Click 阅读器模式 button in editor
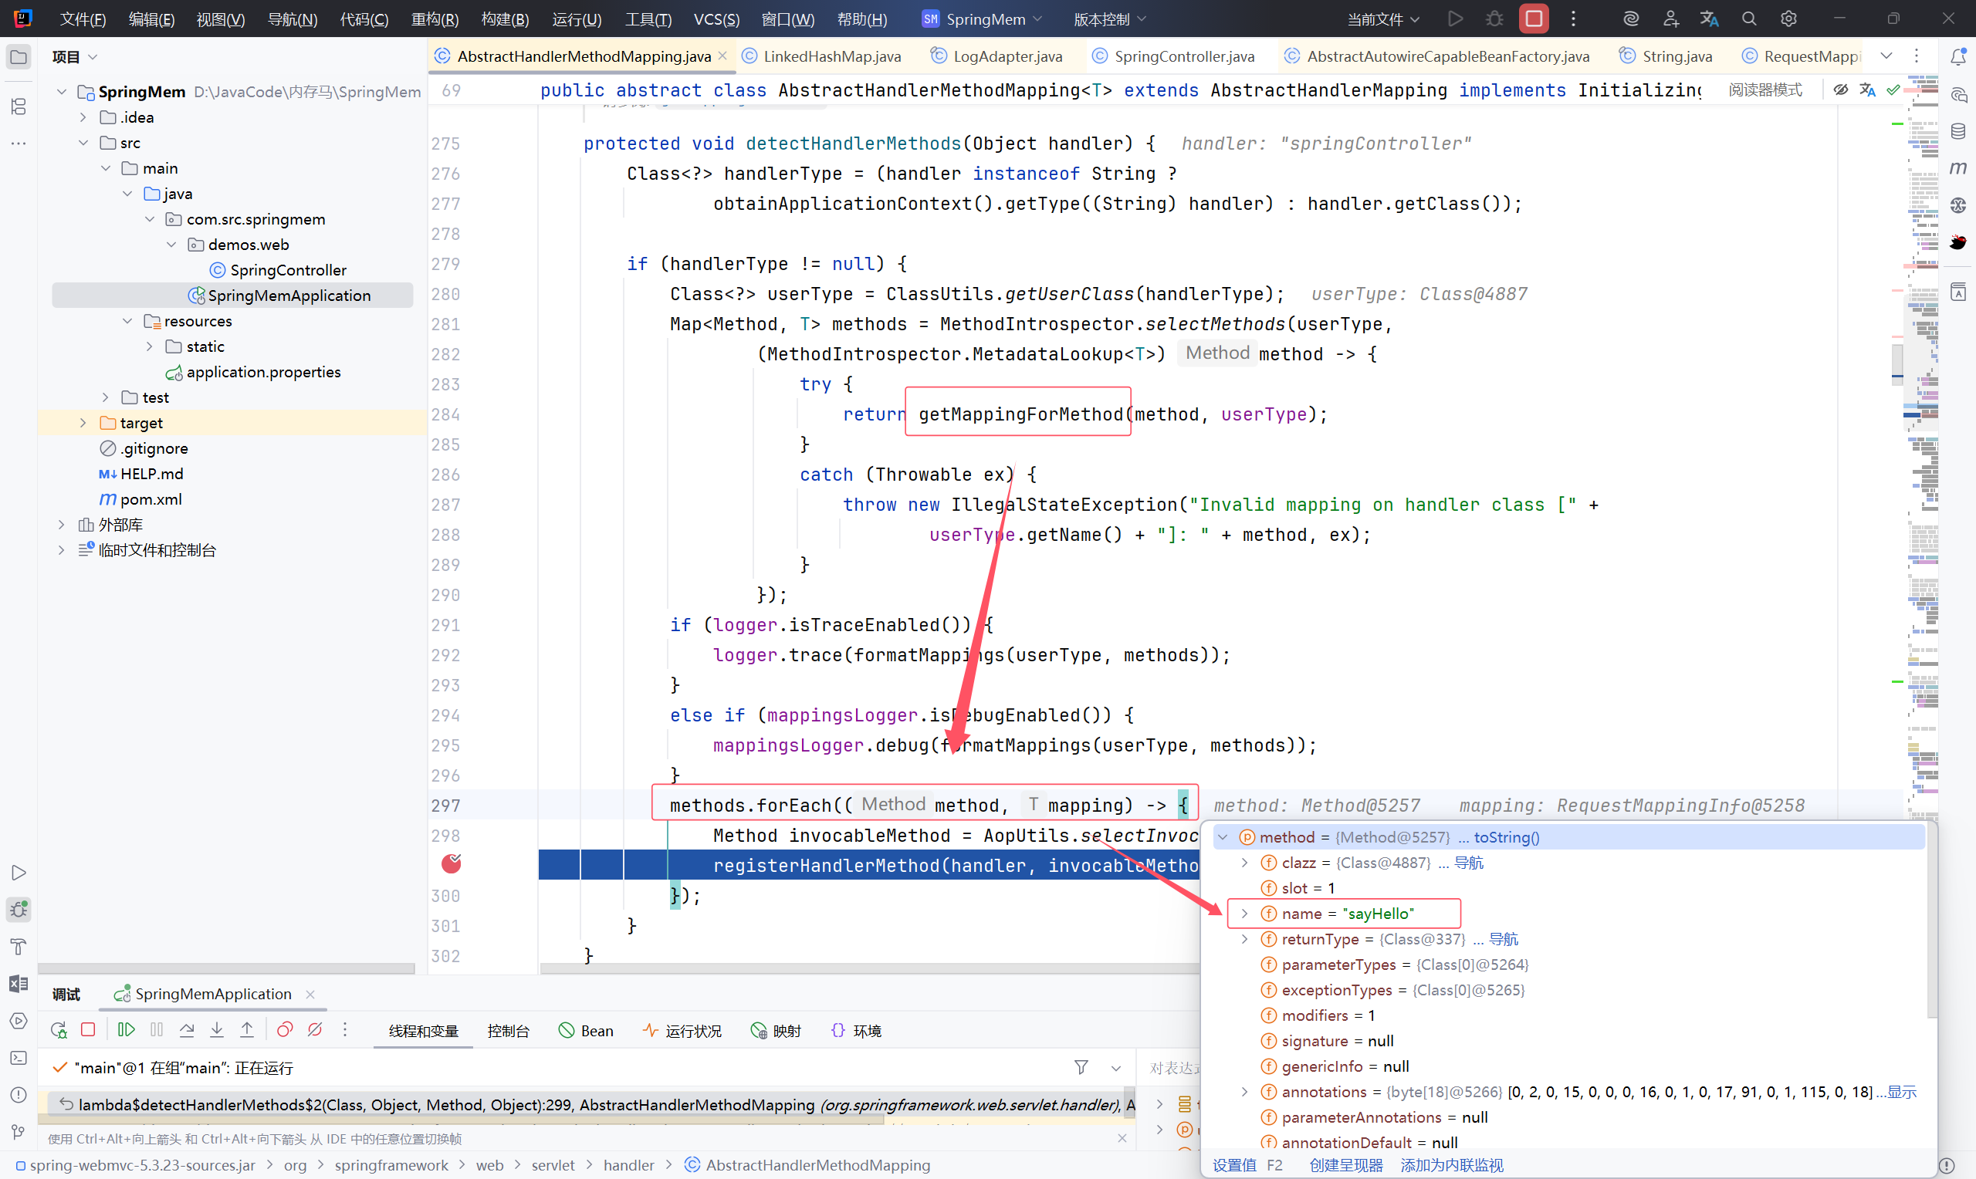Screen dimensions: 1976x1179 point(1765,90)
